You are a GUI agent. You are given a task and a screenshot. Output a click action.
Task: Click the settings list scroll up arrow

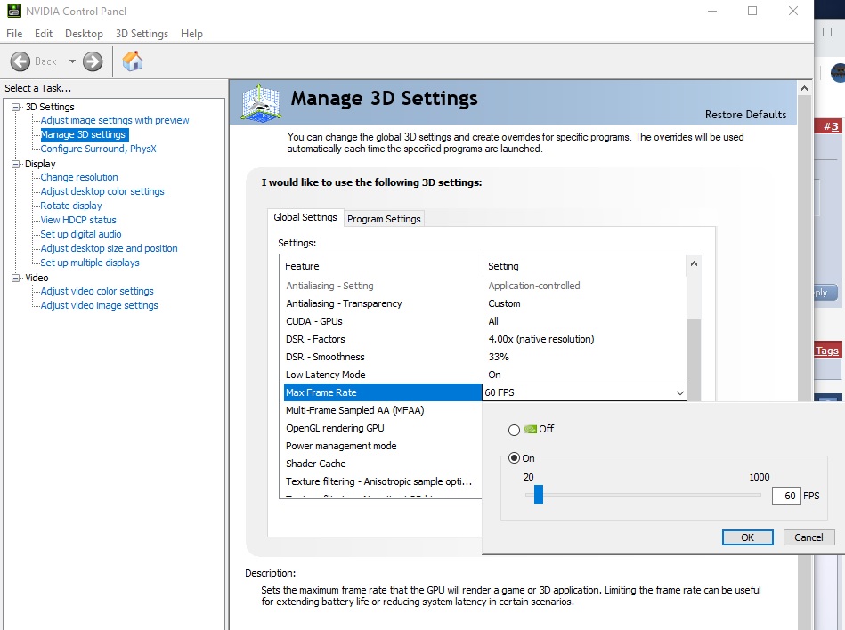click(x=695, y=264)
